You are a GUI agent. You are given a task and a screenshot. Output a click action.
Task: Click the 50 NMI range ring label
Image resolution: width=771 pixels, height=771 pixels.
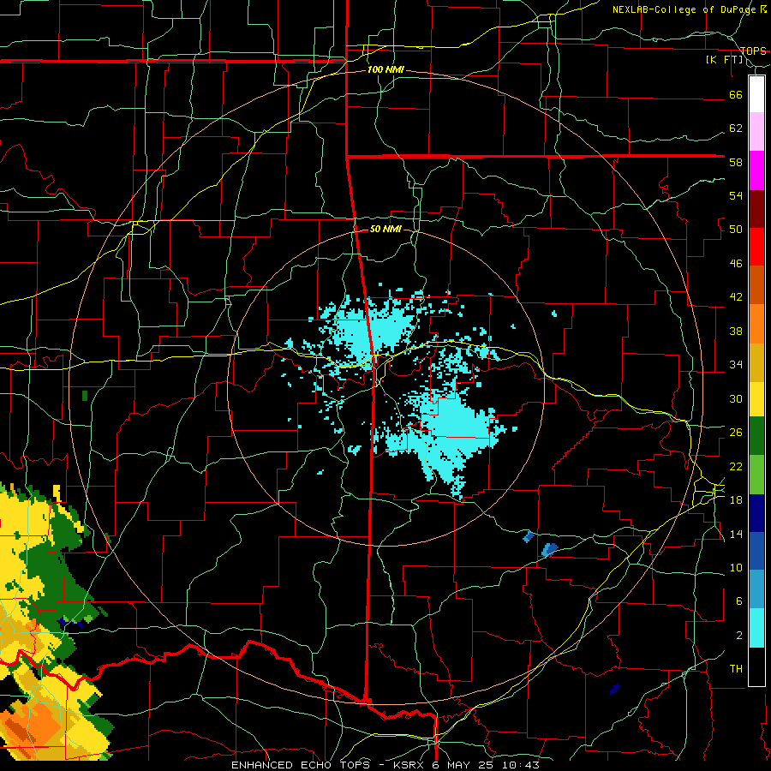(x=385, y=229)
